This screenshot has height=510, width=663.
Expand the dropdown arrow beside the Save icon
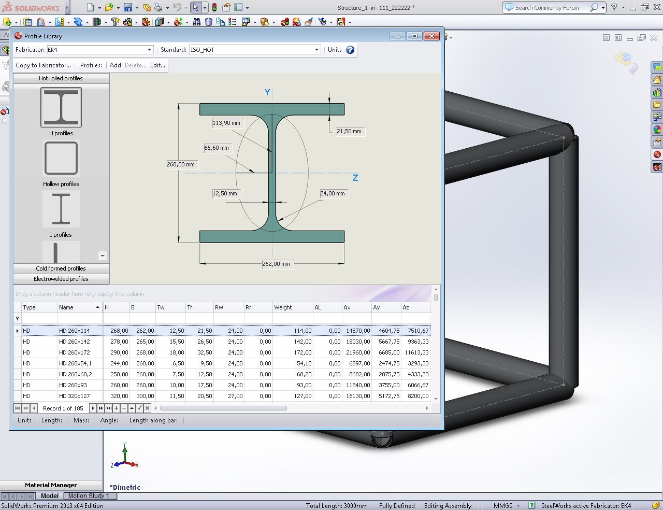click(x=137, y=8)
